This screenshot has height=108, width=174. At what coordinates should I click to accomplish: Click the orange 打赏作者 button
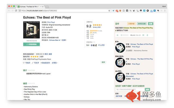(131, 24)
